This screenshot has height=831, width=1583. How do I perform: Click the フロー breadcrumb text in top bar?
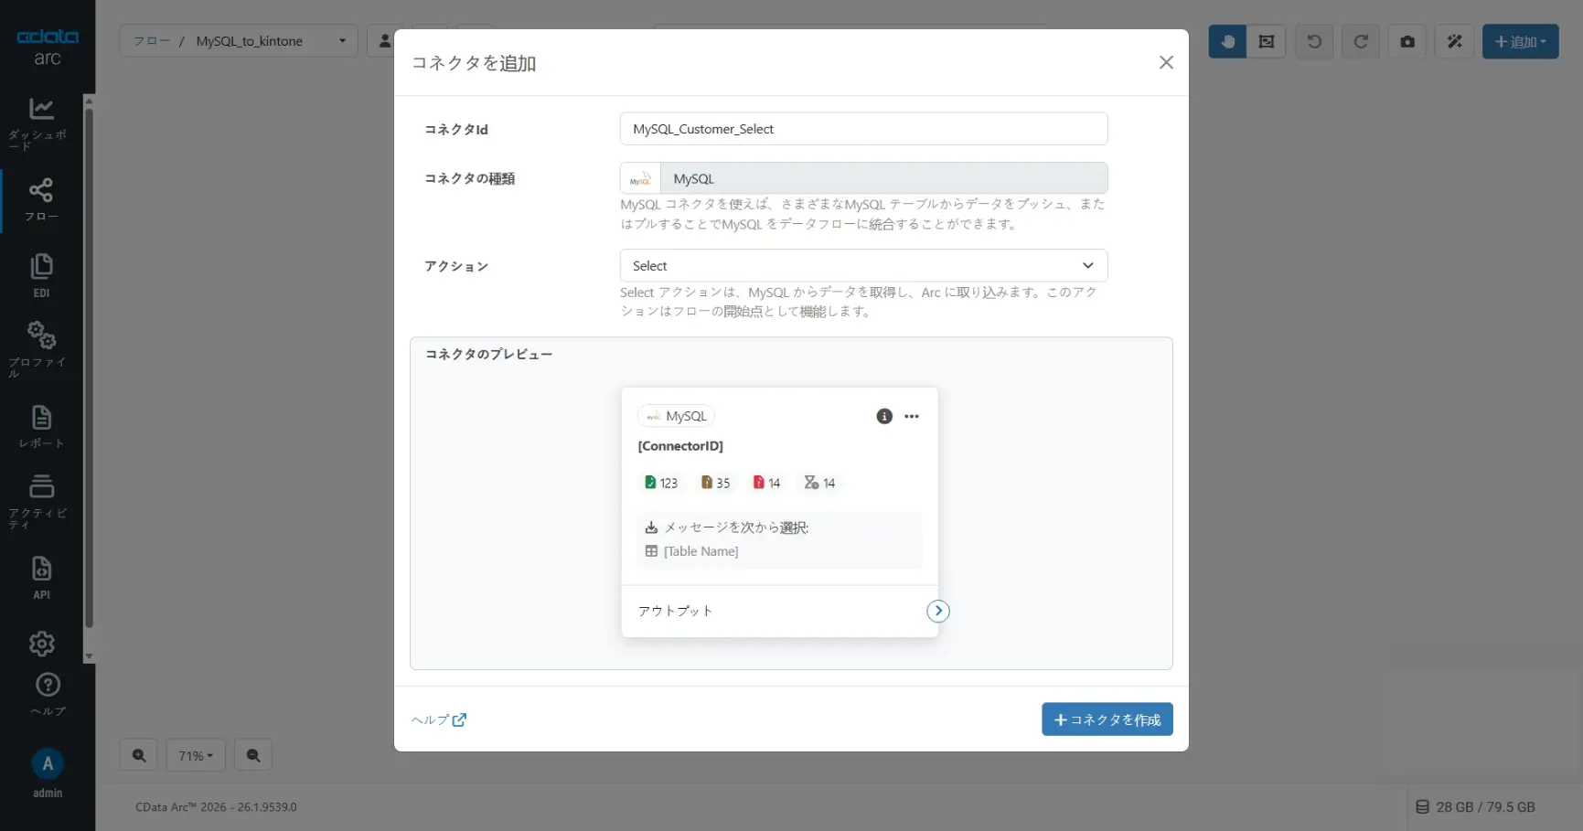pyautogui.click(x=152, y=41)
